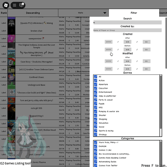
Task: Click the sweepermine game thumbnail
Action: click(11, 38)
